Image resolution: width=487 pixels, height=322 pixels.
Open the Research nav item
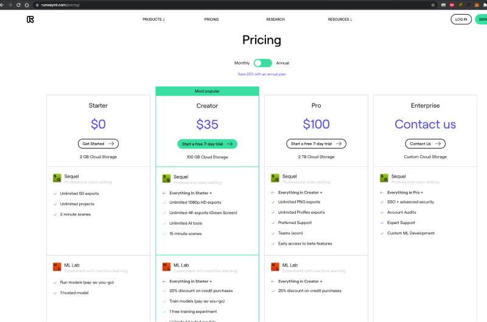point(276,19)
